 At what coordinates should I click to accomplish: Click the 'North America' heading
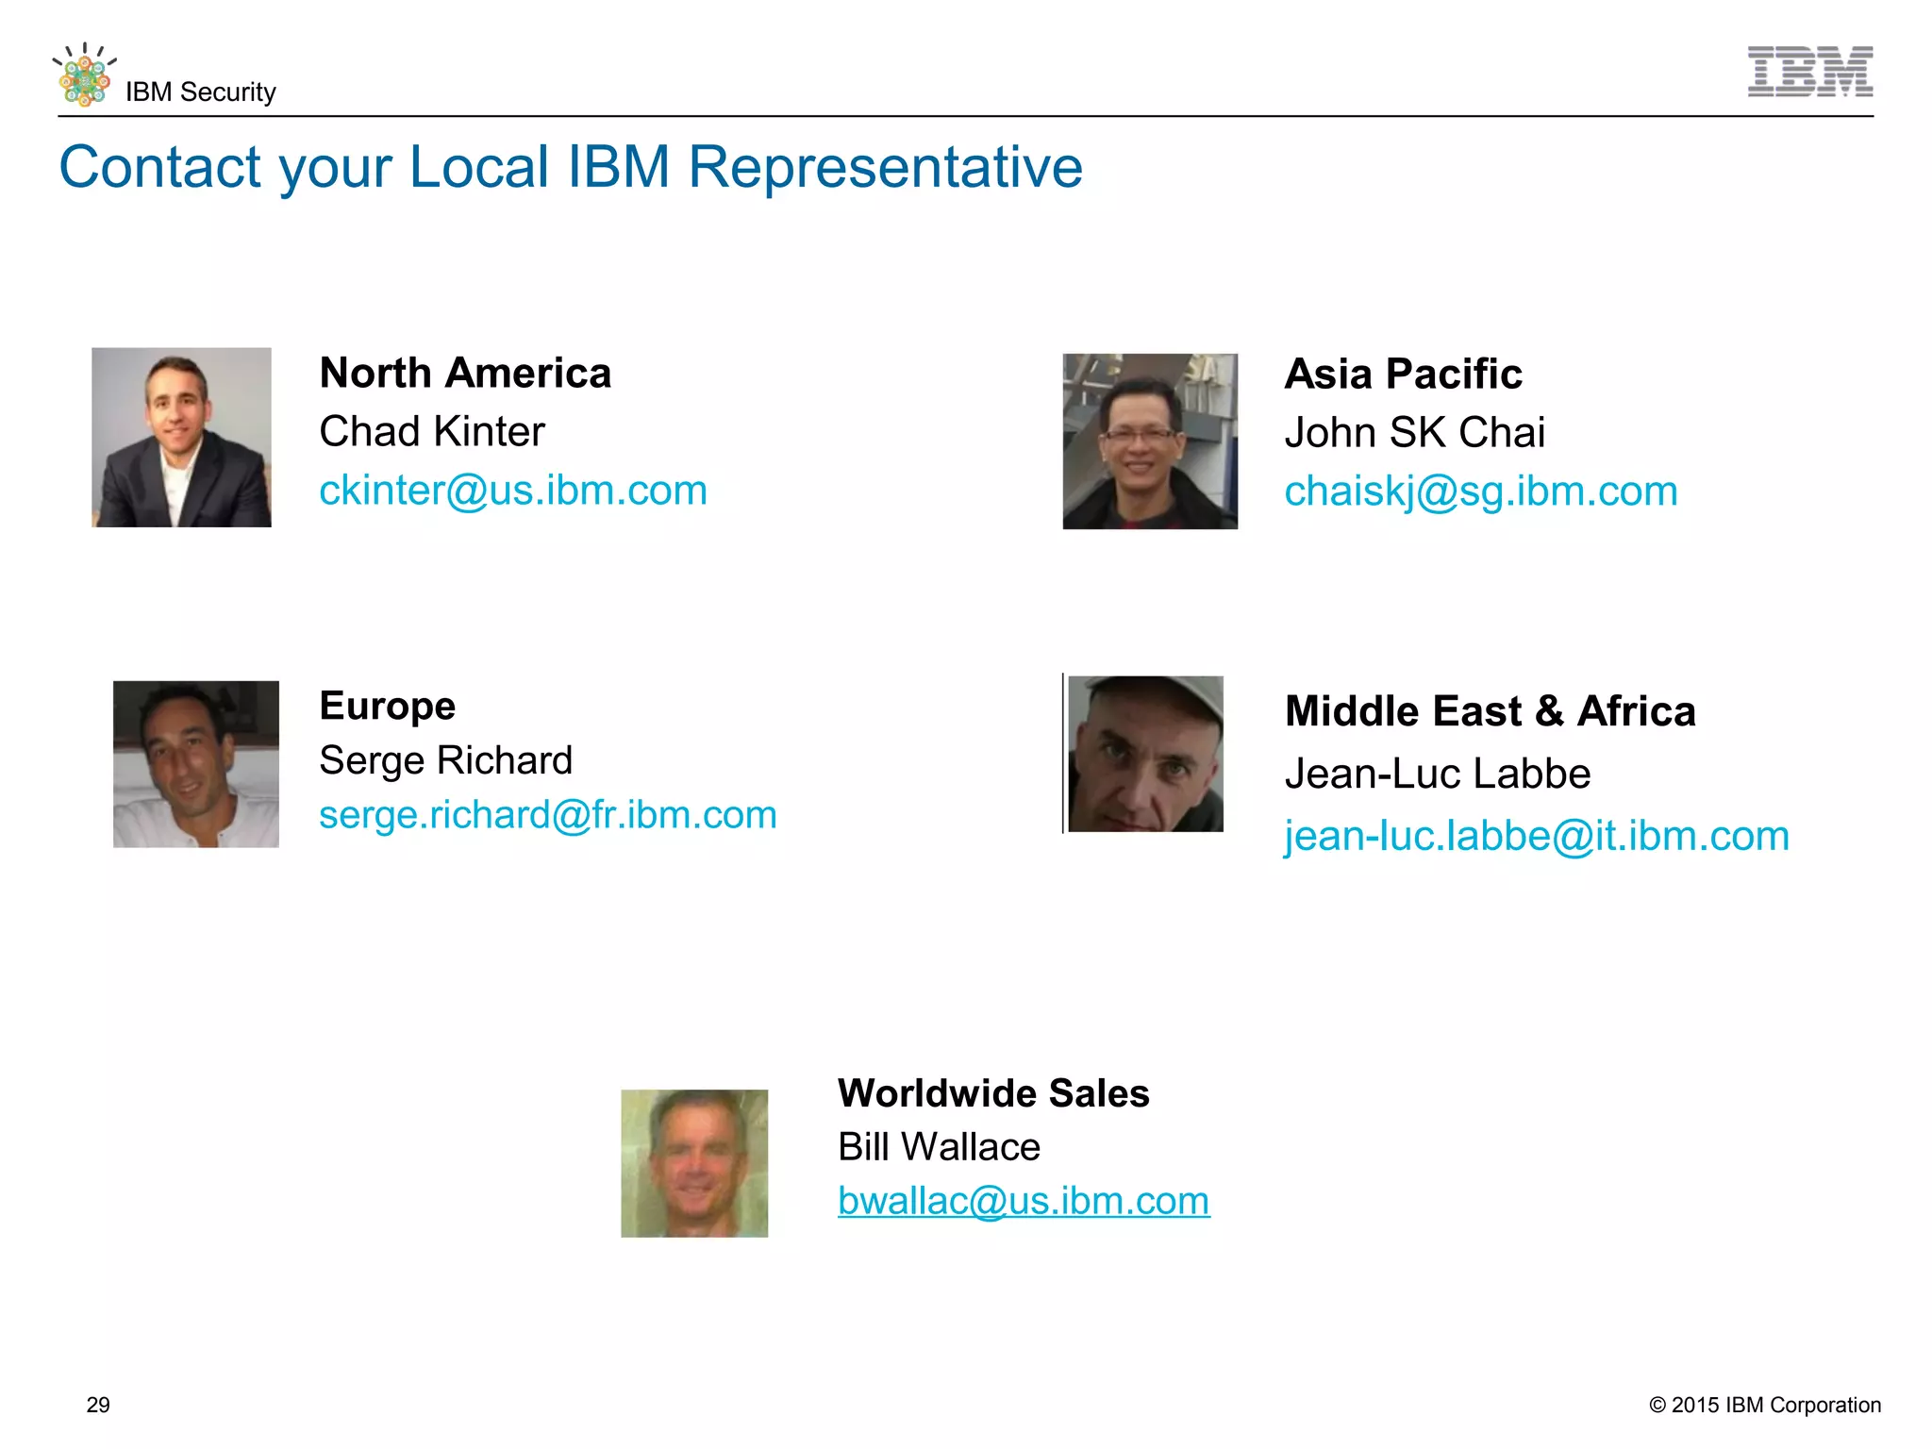click(465, 373)
